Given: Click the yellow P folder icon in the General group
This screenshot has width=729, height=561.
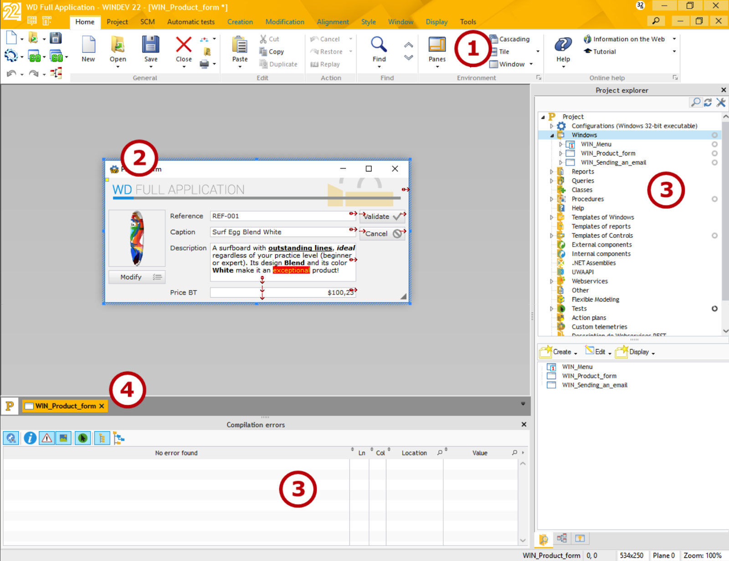Looking at the screenshot, I should click(x=207, y=51).
